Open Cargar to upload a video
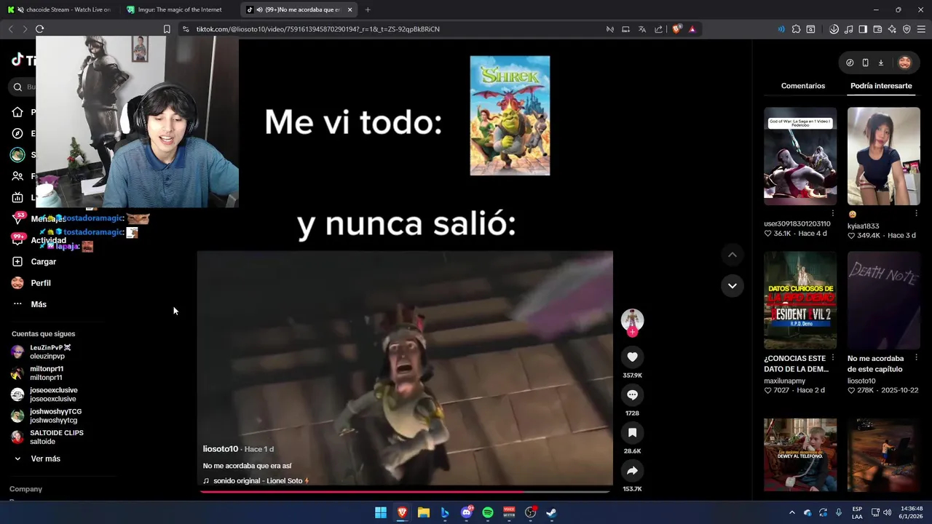The height and width of the screenshot is (524, 932). point(34,261)
